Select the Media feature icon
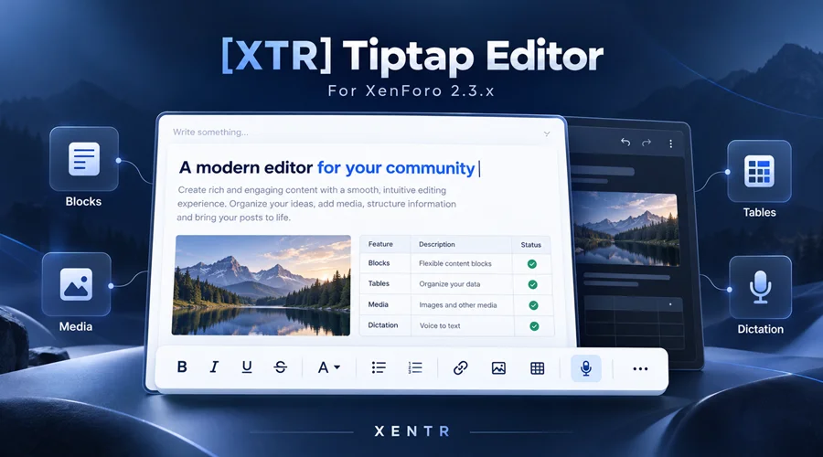The width and height of the screenshot is (823, 457). tap(76, 284)
